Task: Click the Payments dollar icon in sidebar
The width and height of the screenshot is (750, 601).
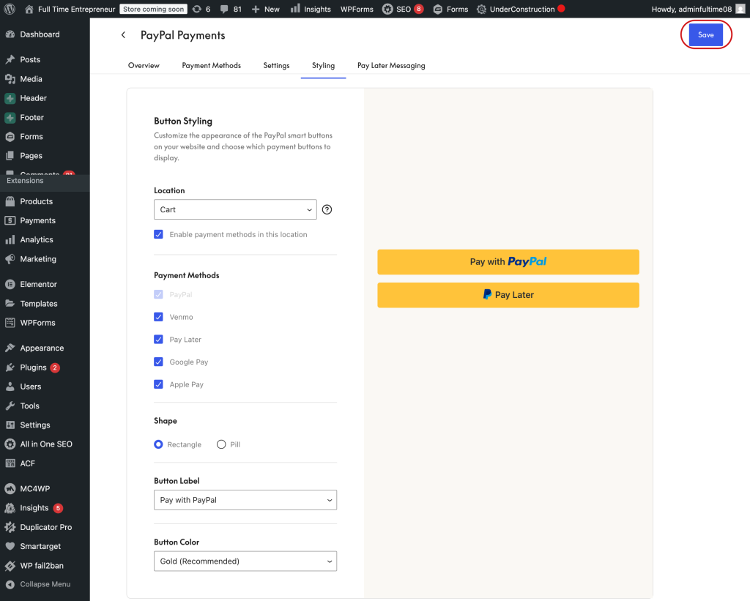Action: [10, 220]
